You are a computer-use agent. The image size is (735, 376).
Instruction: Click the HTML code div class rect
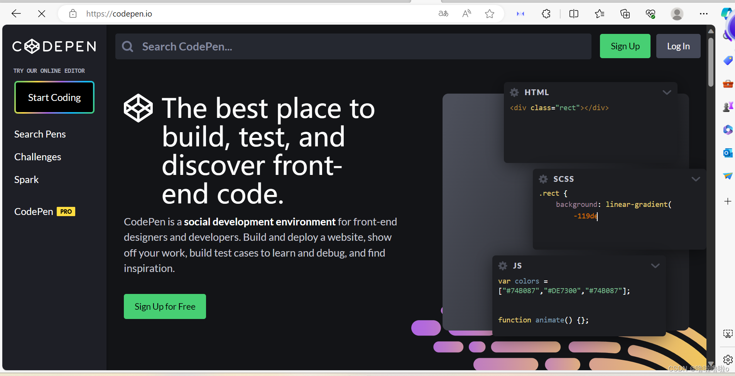(x=559, y=108)
